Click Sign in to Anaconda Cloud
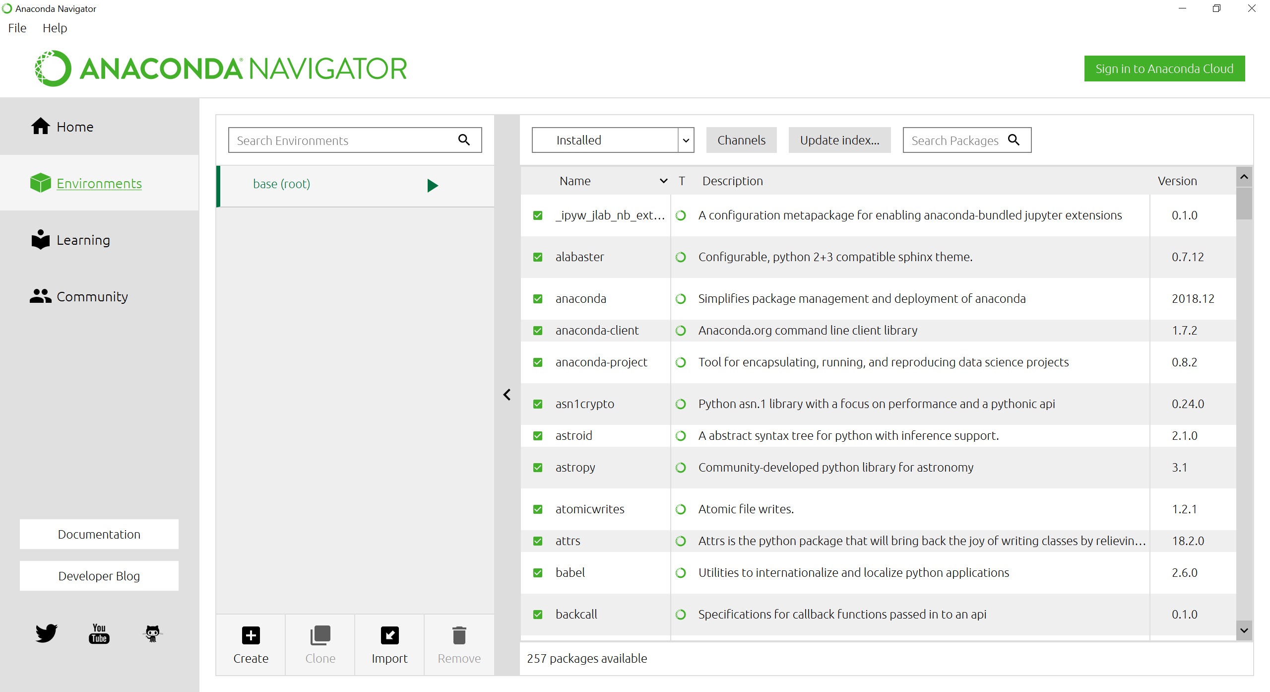The width and height of the screenshot is (1270, 692). [x=1164, y=69]
